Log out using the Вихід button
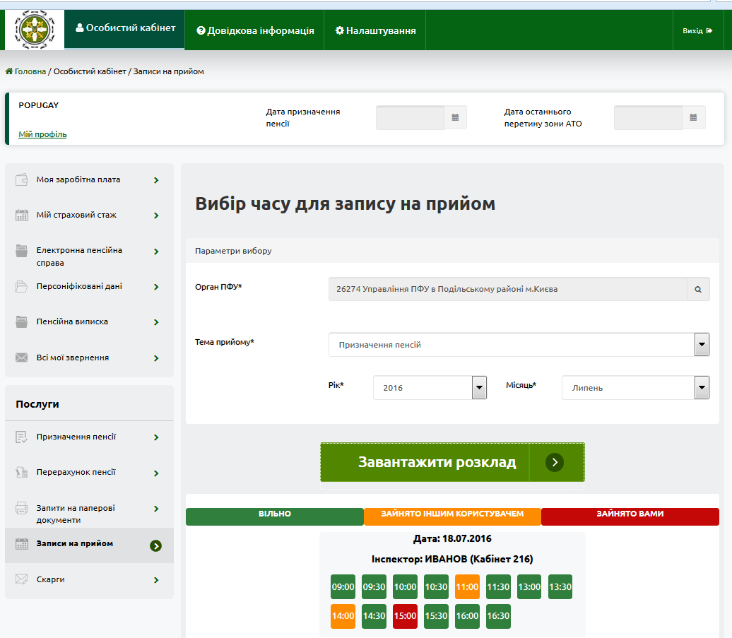 tap(697, 31)
